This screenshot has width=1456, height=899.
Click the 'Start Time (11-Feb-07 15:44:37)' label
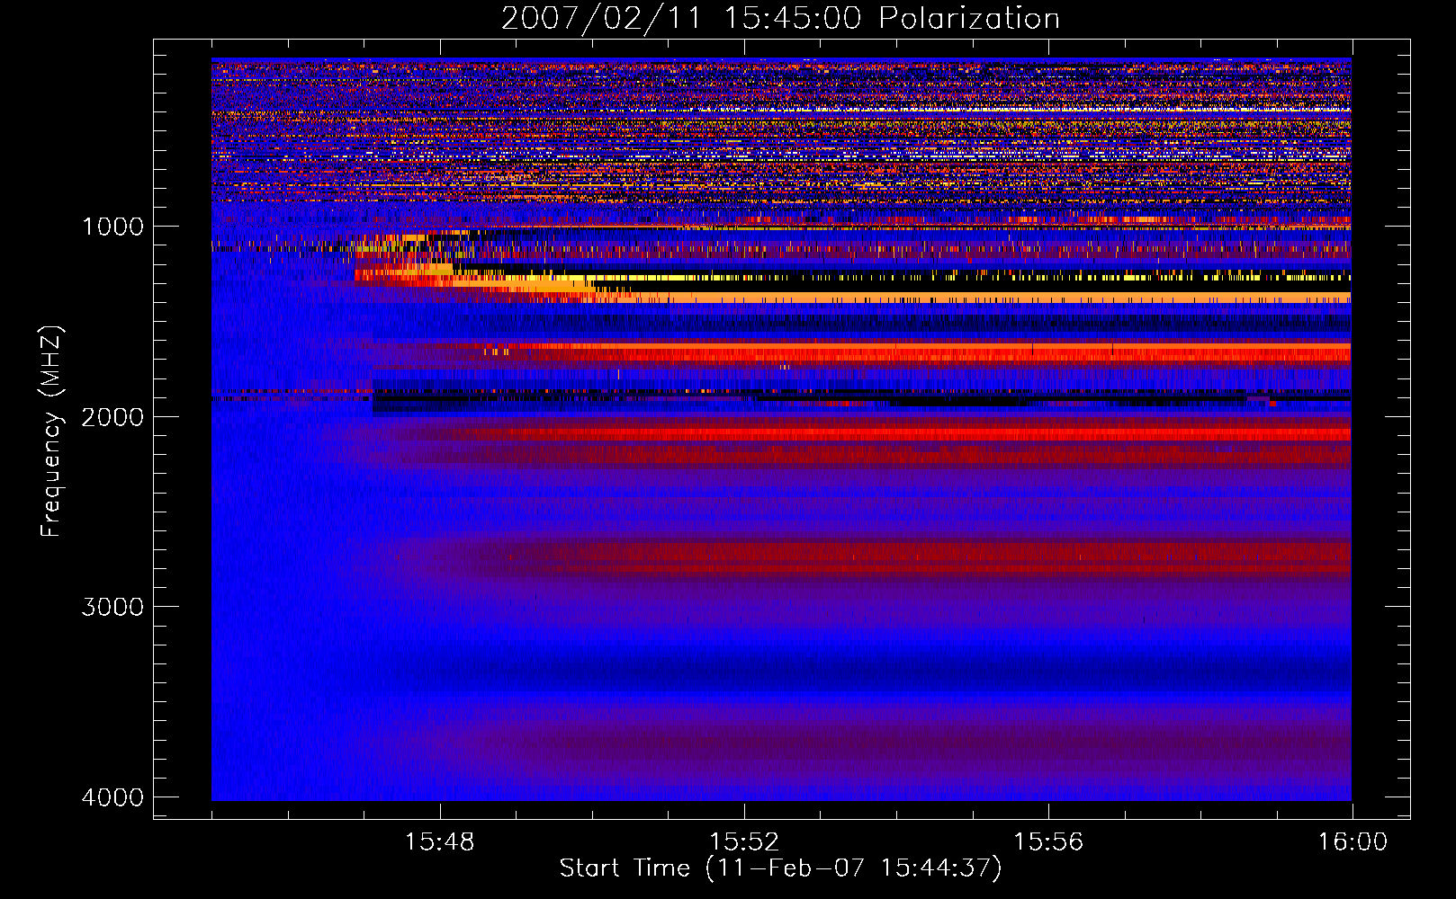(x=780, y=868)
